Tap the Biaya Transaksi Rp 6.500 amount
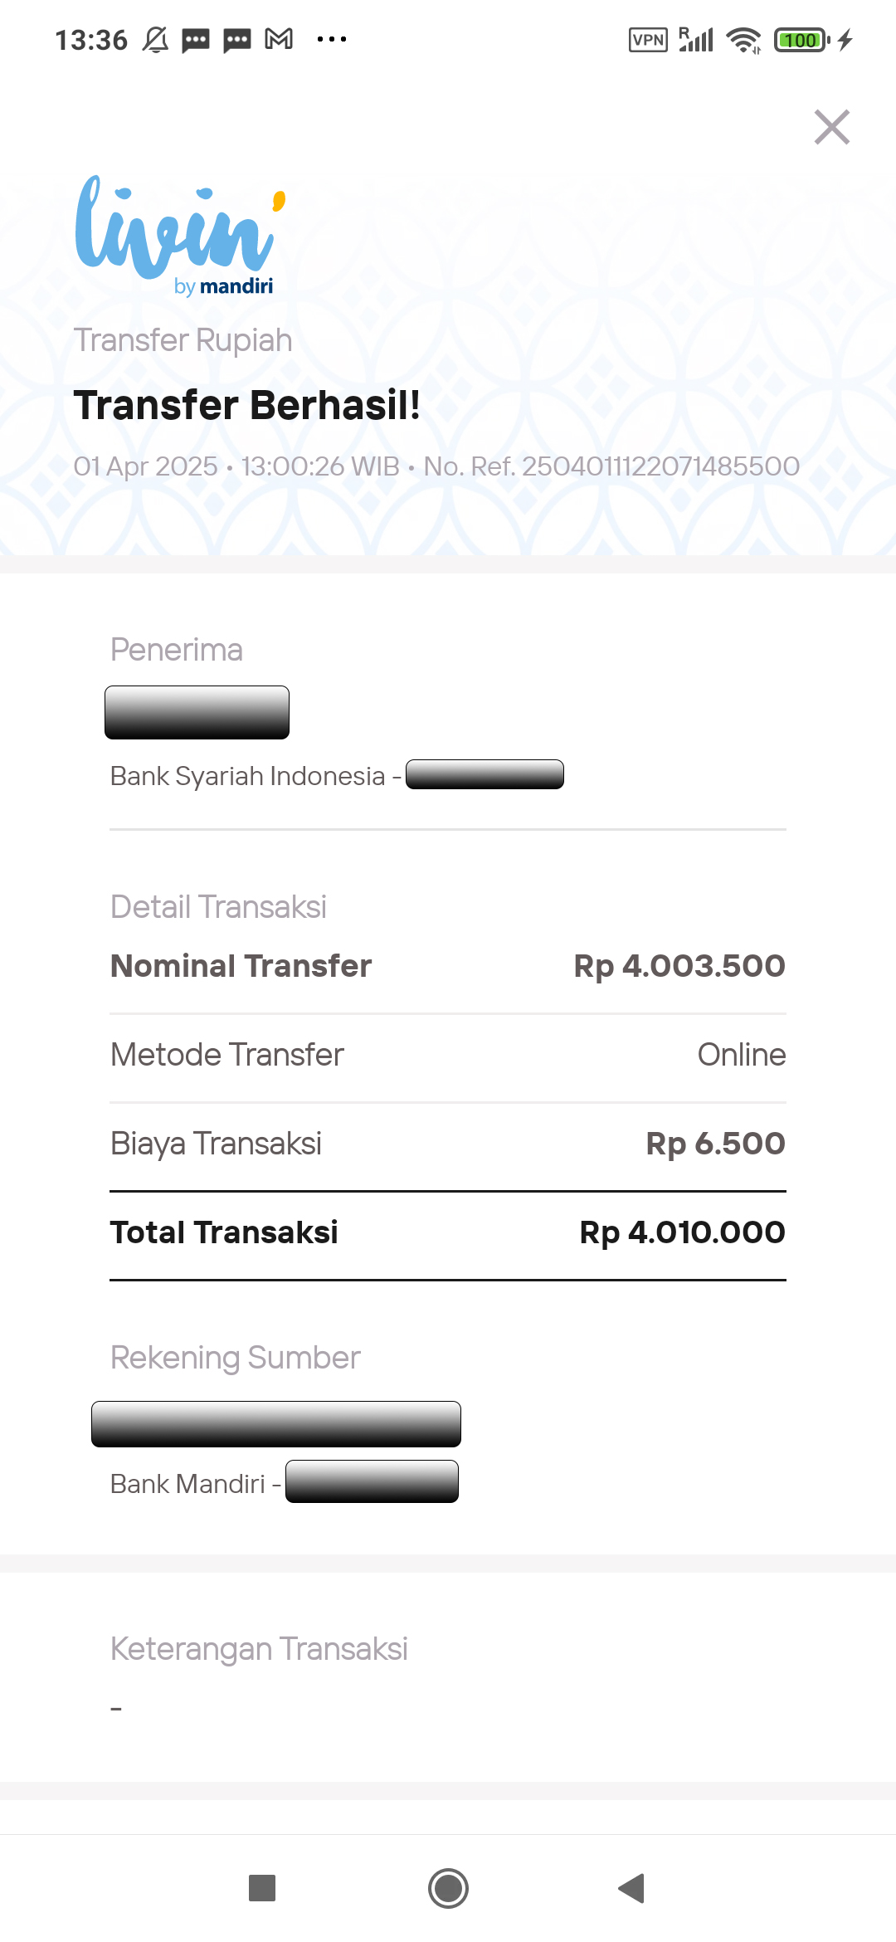Viewport: 896px width, 1942px height. tap(715, 1144)
